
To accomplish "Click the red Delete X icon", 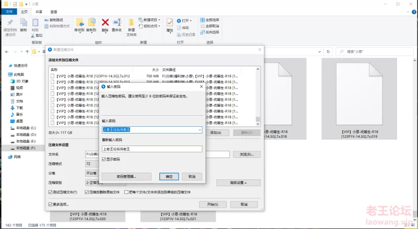I will pos(106,22).
